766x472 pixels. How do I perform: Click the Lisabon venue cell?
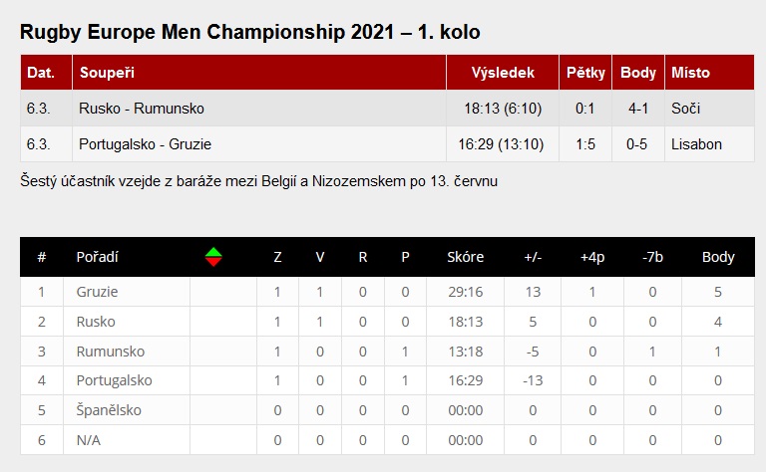[696, 144]
